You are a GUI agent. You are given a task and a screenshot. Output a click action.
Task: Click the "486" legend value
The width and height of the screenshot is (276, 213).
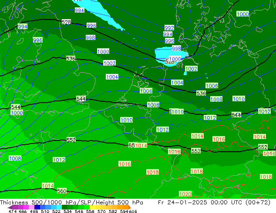[23, 211]
